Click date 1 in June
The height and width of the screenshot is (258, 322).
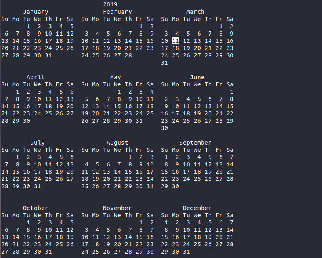(x=232, y=92)
